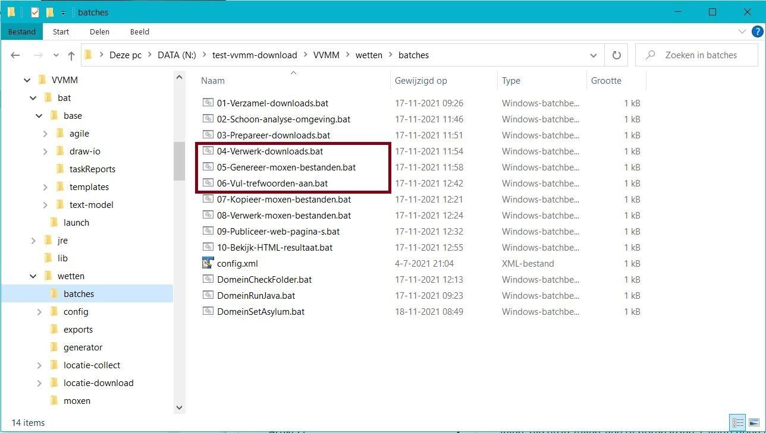Click the 08-Verwerk-moxen-bestanden.bat file icon
Image resolution: width=766 pixels, height=433 pixels.
tap(208, 215)
